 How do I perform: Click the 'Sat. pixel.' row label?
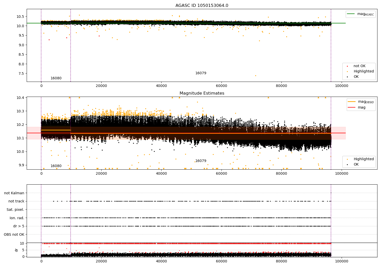coord(15,210)
